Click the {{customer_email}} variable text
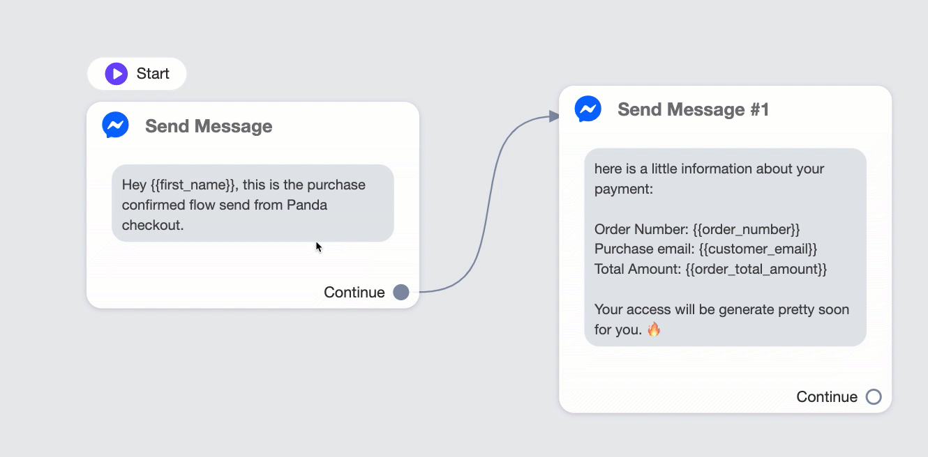928x457 pixels. tap(758, 249)
